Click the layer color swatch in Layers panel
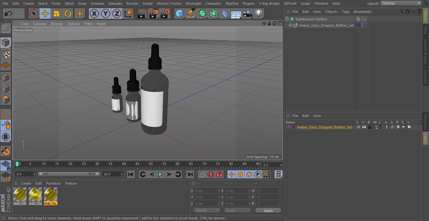Screen dimensions: 429x221 click(294, 127)
